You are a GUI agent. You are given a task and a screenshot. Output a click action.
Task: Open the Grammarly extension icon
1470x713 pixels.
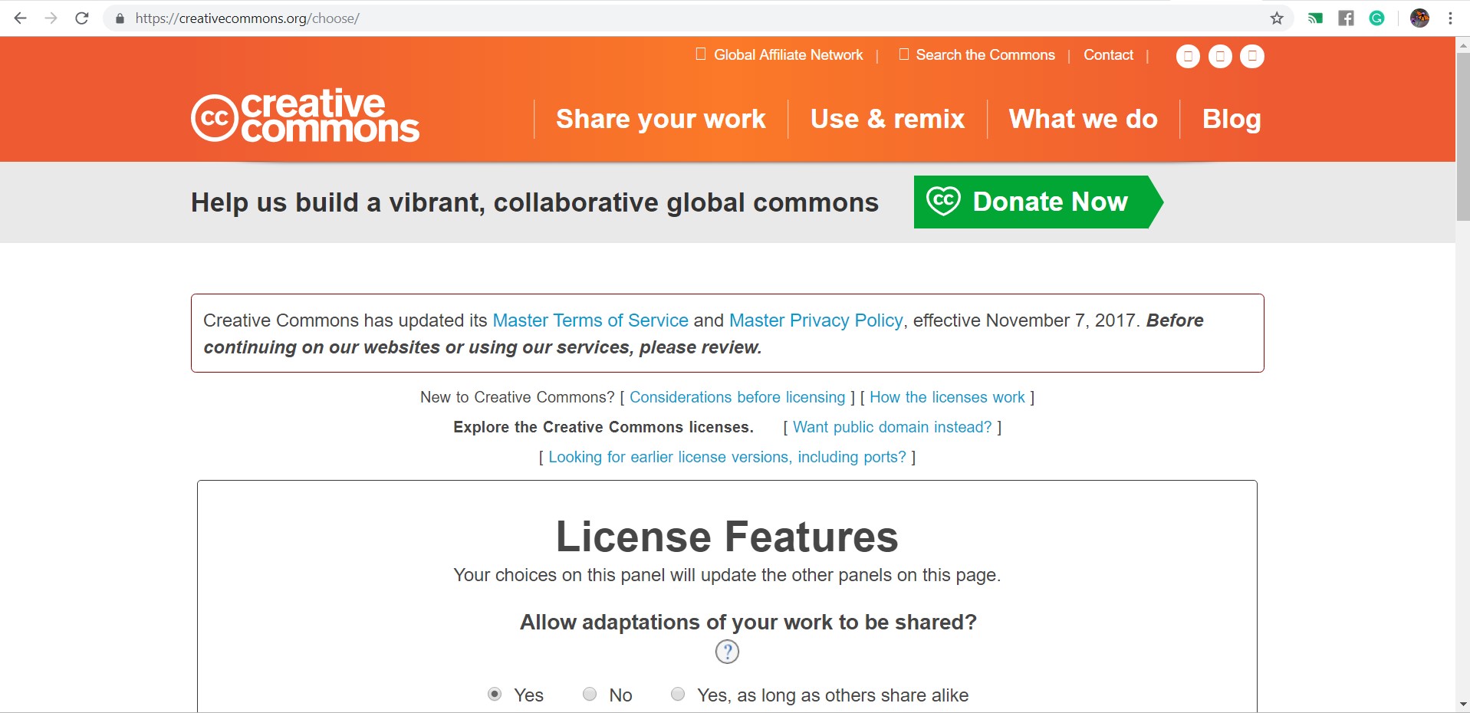[x=1377, y=18]
